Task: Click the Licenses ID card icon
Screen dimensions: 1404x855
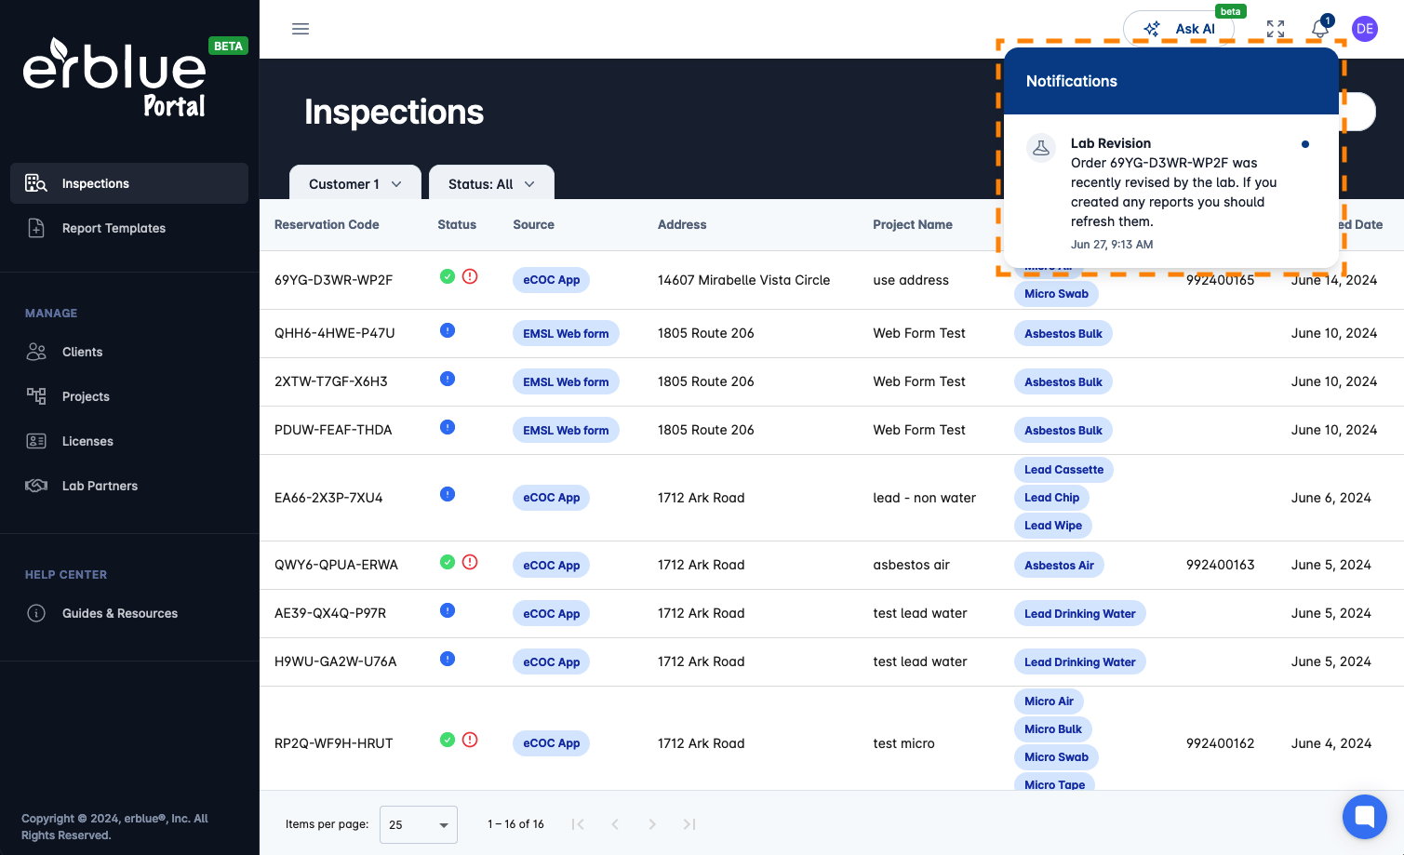Action: [36, 441]
